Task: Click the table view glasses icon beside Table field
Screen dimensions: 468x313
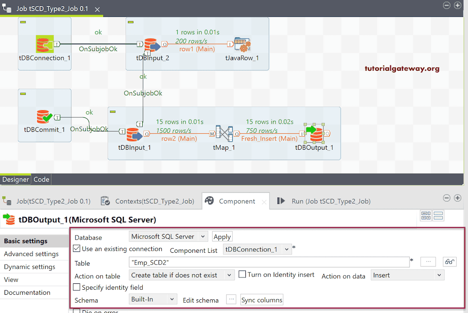Action: (450, 261)
